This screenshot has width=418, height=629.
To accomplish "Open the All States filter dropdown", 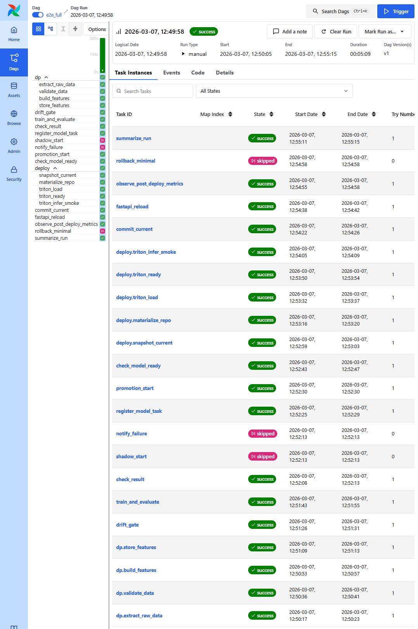I will 274,91.
